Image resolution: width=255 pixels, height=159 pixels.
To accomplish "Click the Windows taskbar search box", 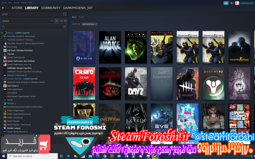I will pyautogui.click(x=32, y=156).
